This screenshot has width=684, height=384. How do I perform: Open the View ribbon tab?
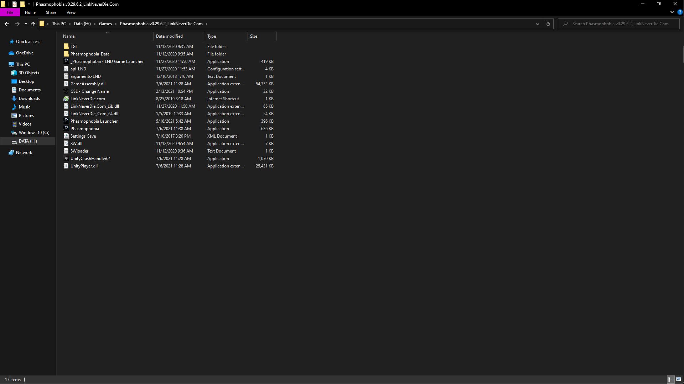pyautogui.click(x=71, y=12)
